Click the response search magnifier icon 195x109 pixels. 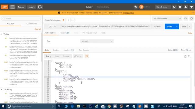click(189, 56)
